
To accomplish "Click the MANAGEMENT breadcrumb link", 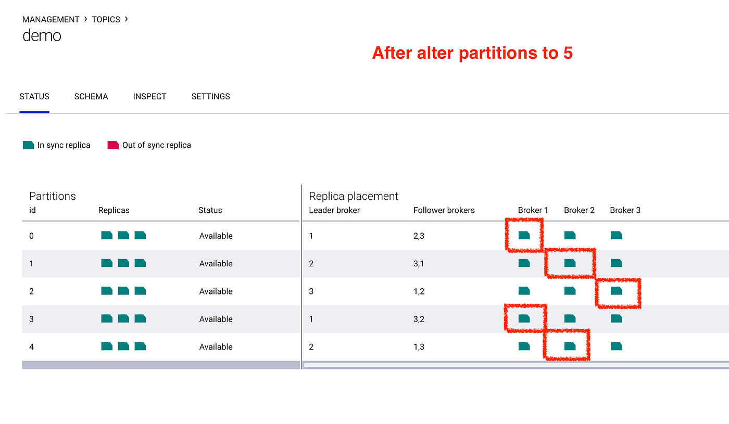I will click(x=51, y=19).
